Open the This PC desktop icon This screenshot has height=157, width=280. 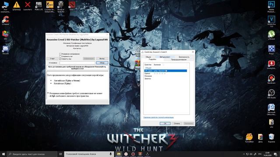tap(5, 7)
